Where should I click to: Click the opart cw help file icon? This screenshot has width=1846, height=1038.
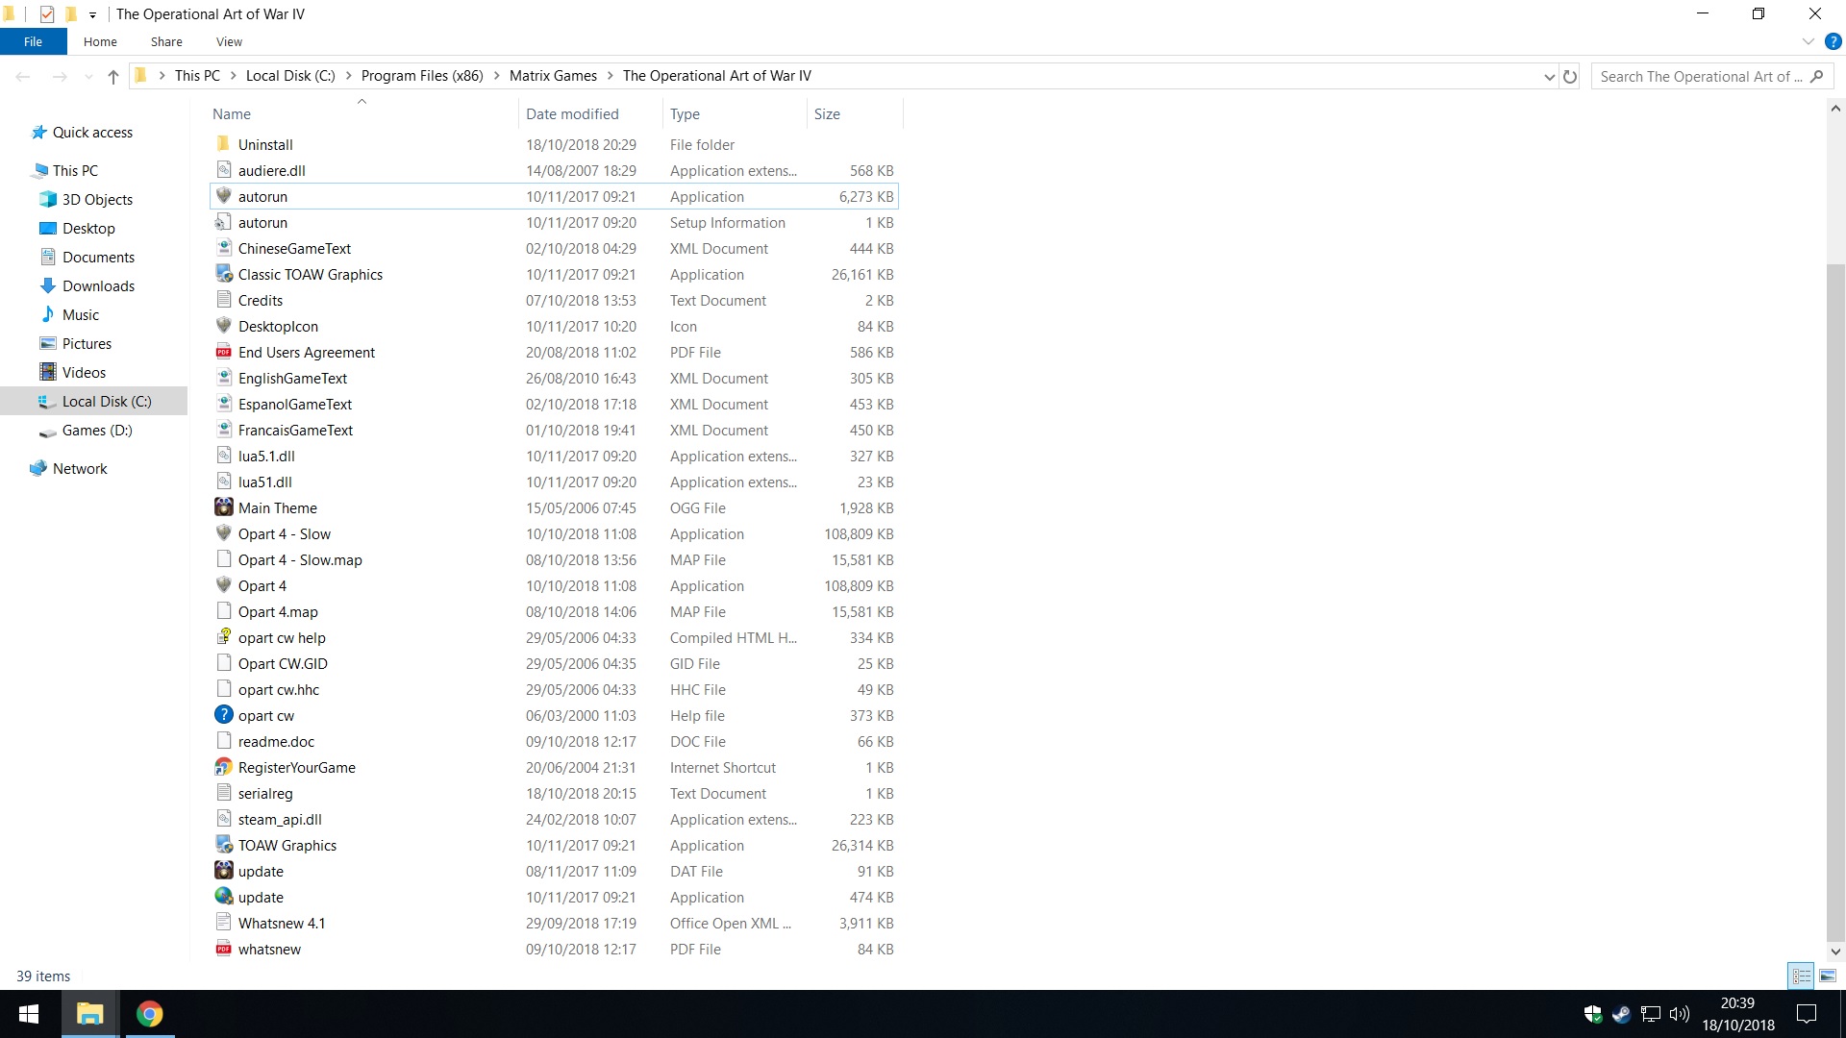(x=224, y=637)
